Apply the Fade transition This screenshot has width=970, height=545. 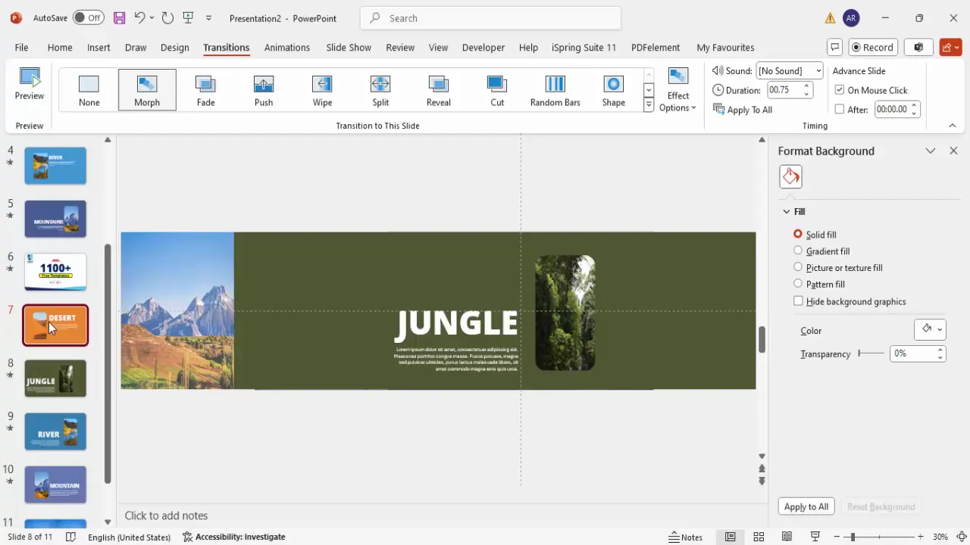(205, 90)
